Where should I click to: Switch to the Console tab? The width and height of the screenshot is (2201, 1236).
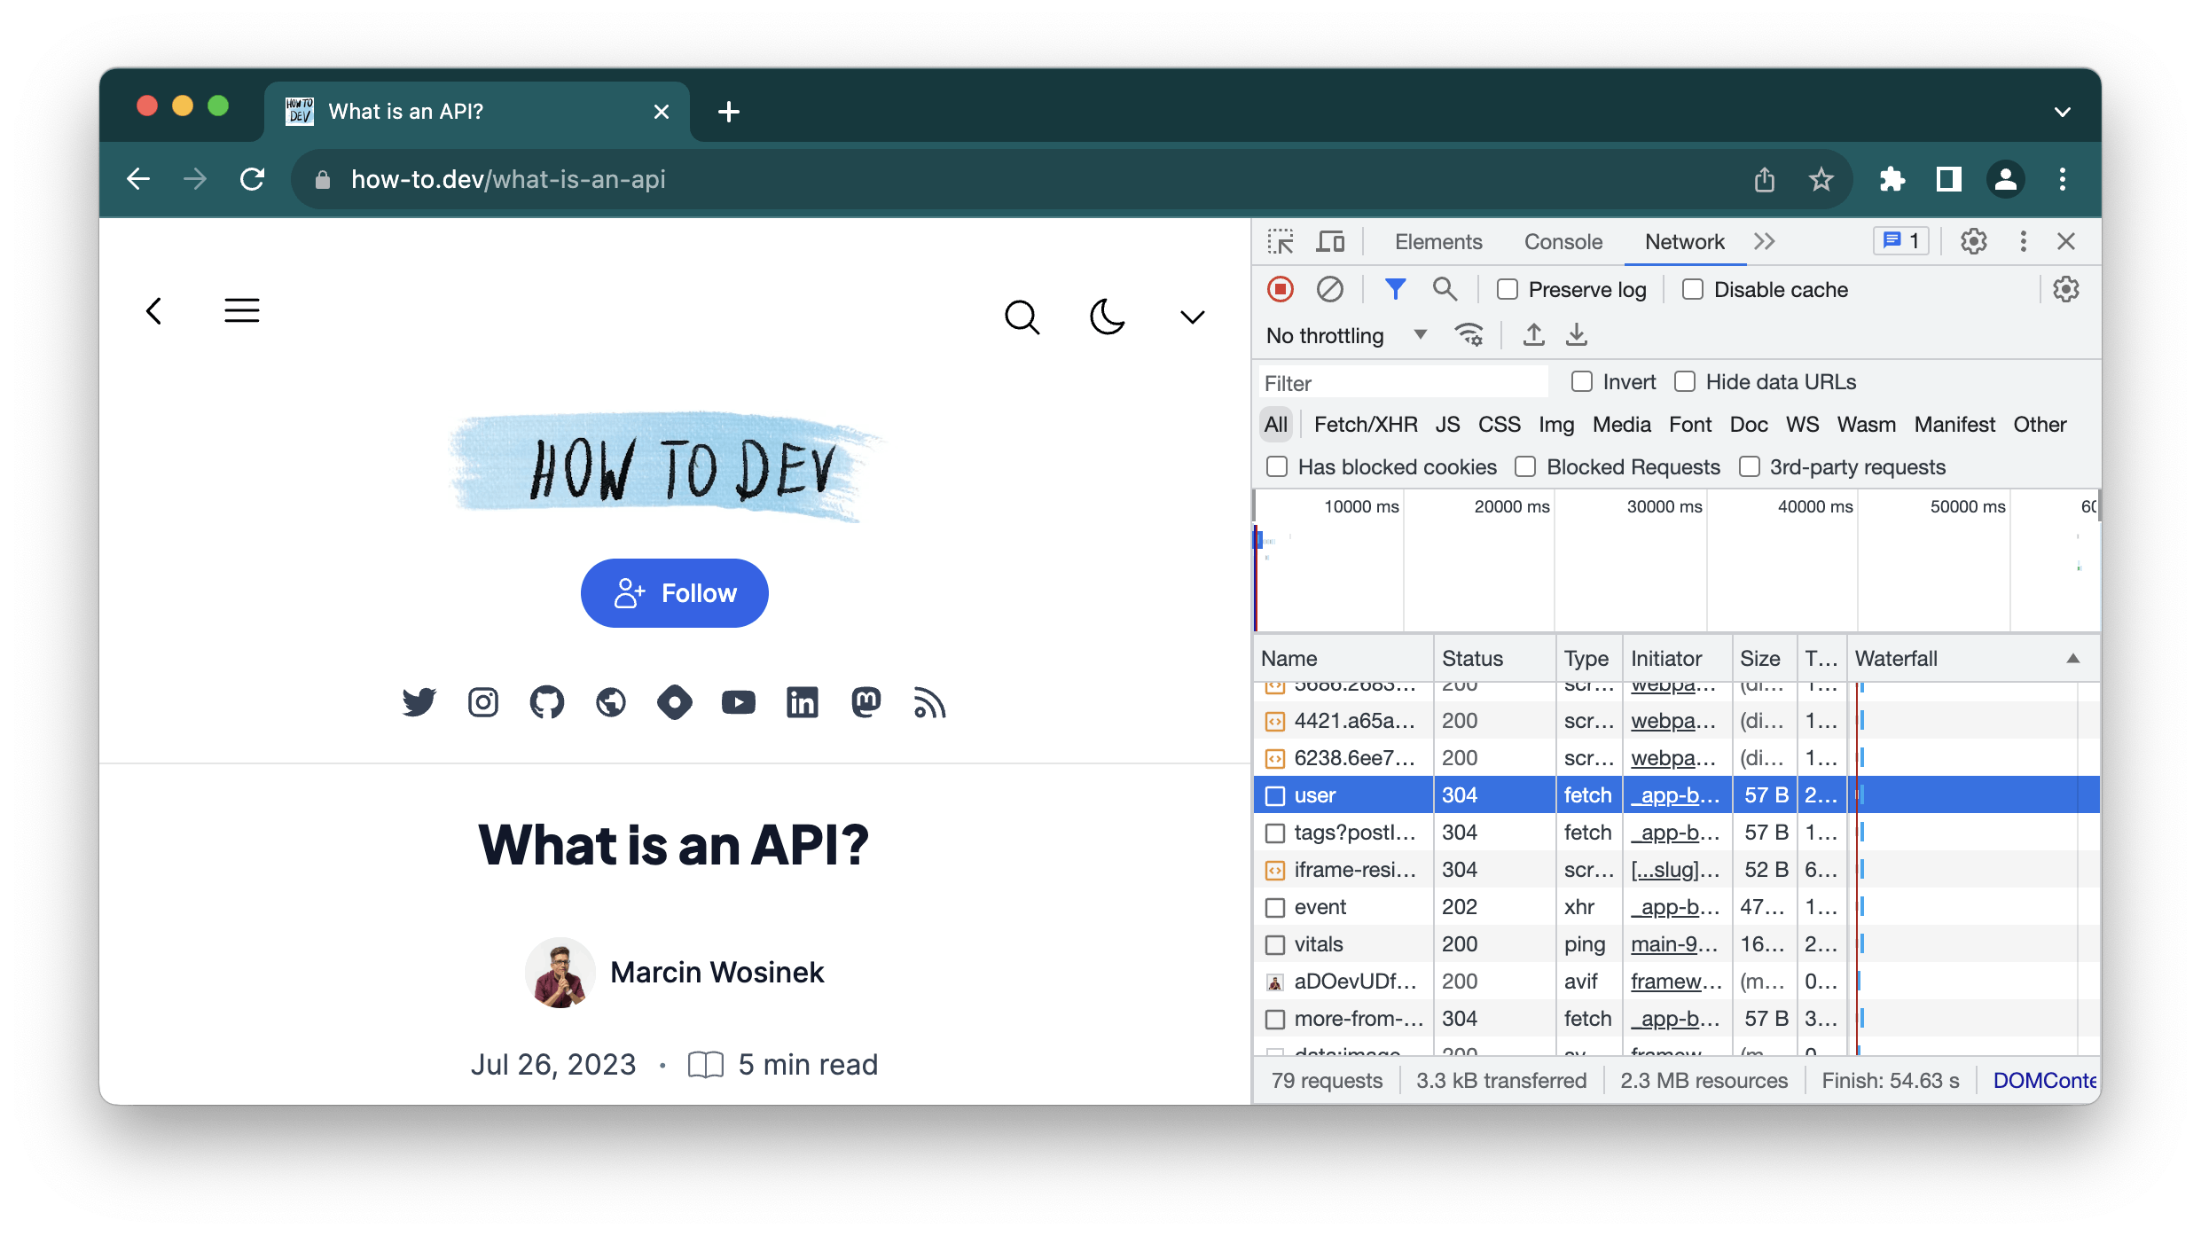click(x=1563, y=241)
